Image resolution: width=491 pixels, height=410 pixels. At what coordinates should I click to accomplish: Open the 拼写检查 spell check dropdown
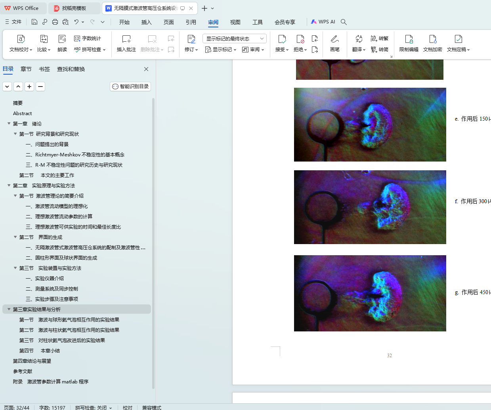[x=90, y=50]
